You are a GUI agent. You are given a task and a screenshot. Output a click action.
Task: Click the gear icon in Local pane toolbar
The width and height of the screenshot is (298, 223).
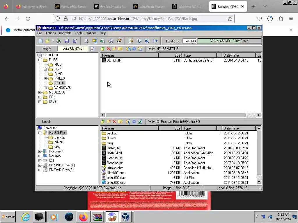click(134, 122)
